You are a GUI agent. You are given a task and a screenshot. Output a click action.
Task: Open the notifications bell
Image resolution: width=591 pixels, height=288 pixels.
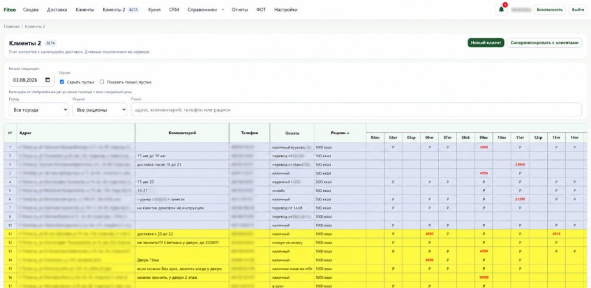501,10
